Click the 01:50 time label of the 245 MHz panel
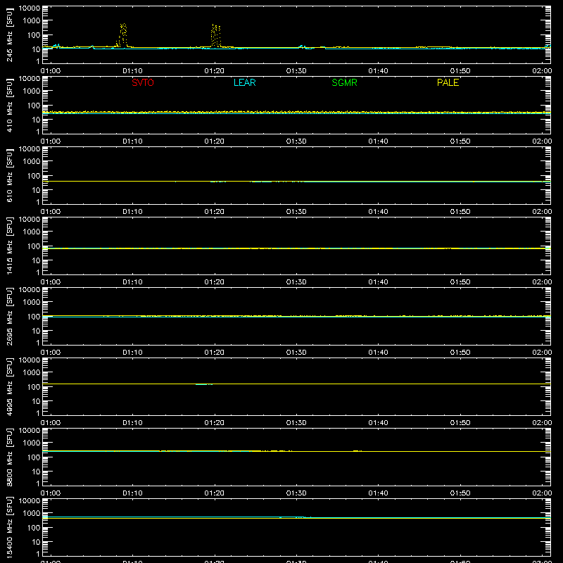The height and width of the screenshot is (563, 563). (460, 71)
